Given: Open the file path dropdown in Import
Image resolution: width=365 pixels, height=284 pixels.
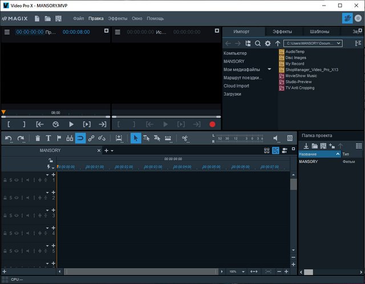Looking at the screenshot, I should coord(339,43).
